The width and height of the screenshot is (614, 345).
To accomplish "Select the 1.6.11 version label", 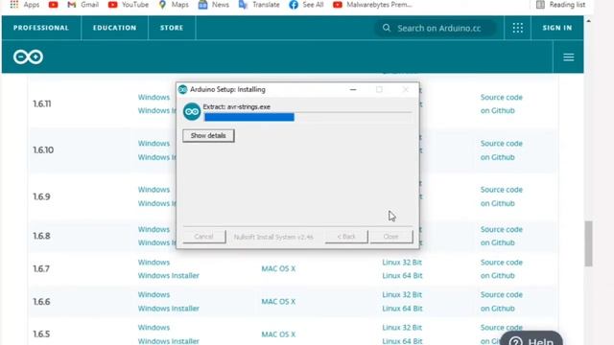I will (42, 104).
